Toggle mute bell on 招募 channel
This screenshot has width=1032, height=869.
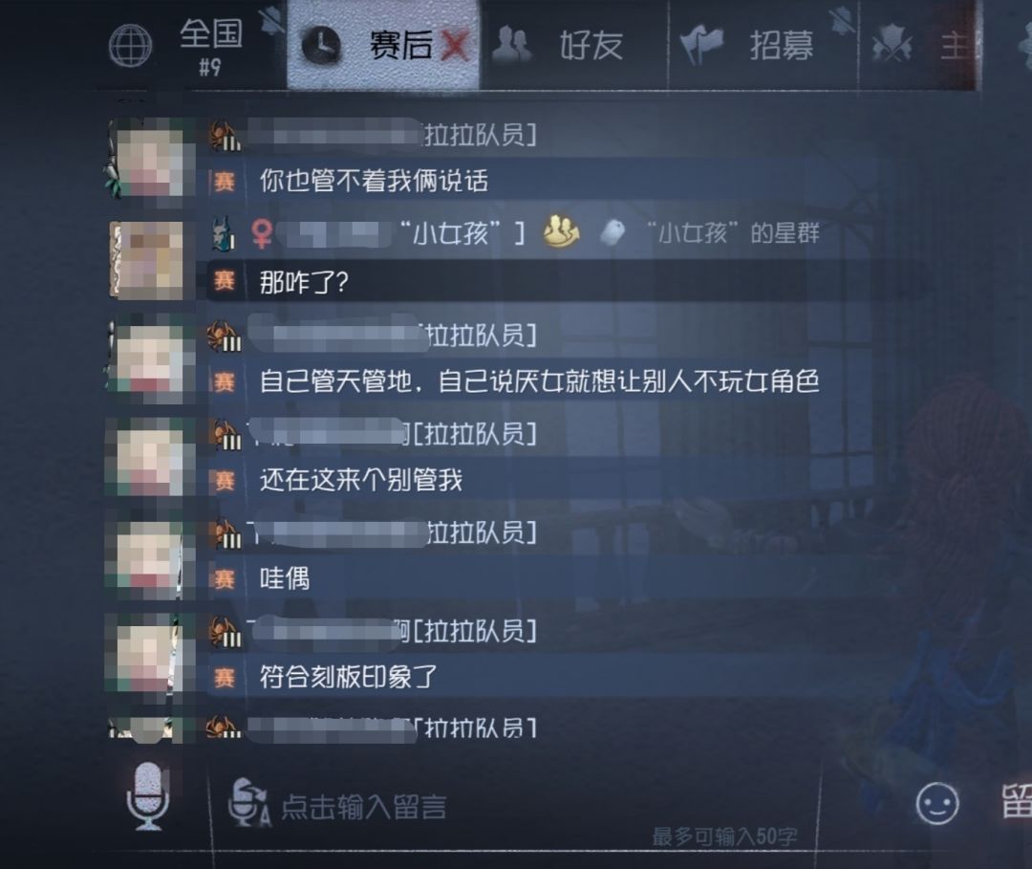coord(842,20)
